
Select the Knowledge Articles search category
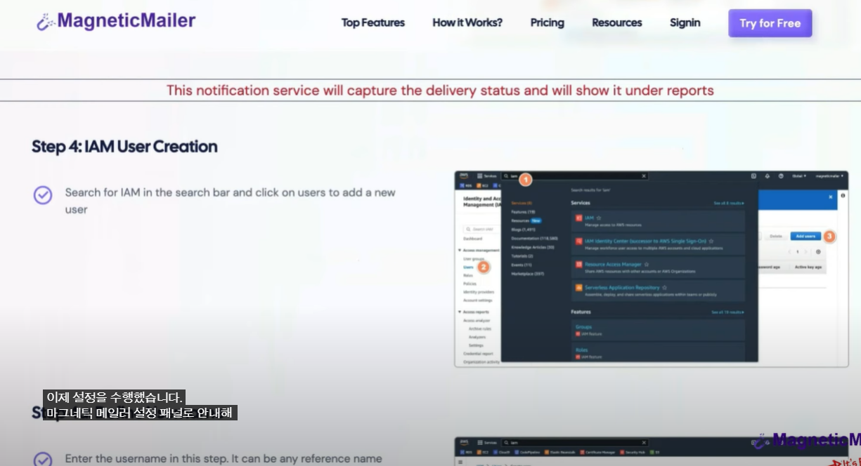(x=532, y=247)
